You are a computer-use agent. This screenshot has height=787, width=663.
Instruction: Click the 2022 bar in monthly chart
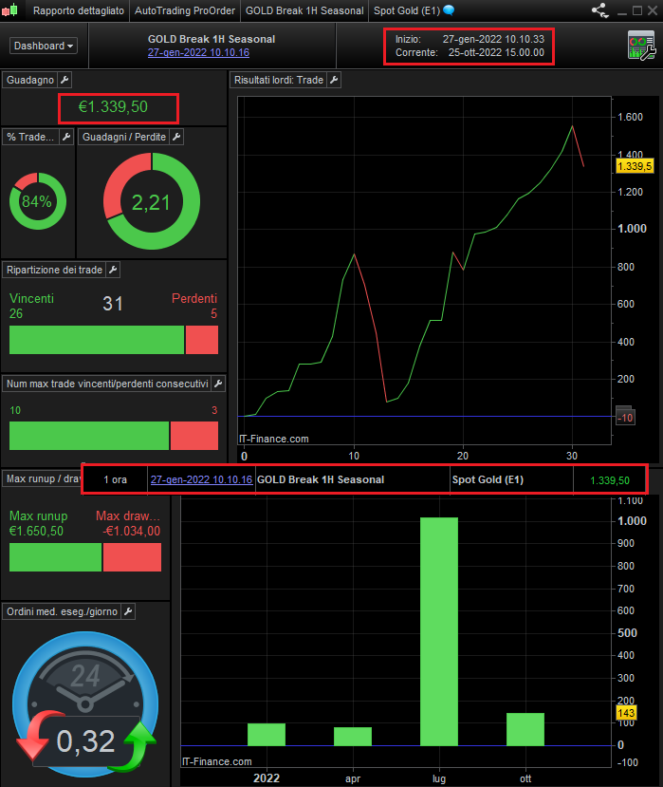click(267, 734)
